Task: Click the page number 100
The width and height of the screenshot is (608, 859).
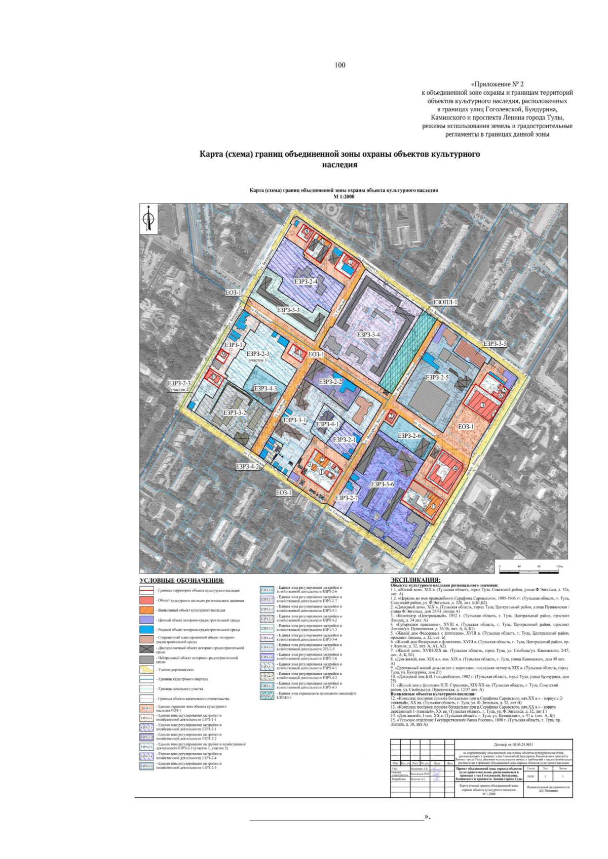Action: point(340,65)
